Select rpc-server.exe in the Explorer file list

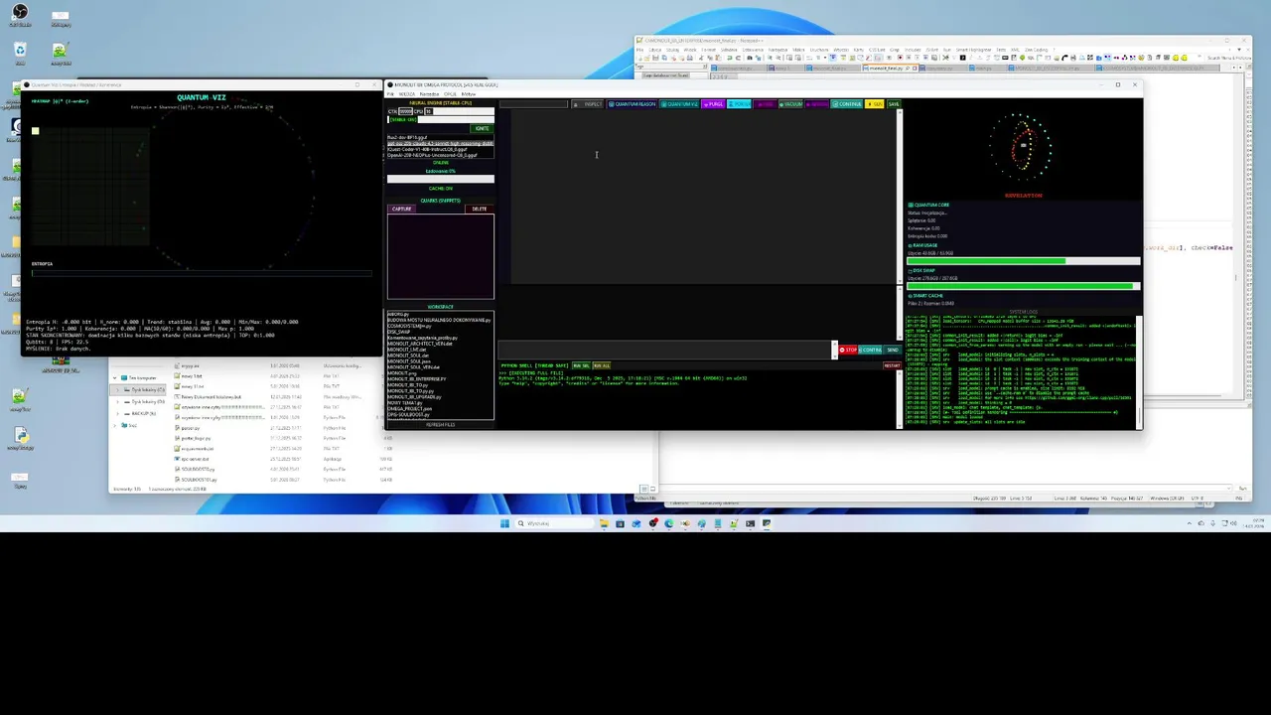tap(195, 459)
